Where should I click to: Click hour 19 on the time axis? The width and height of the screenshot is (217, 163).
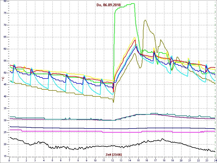coord(172,160)
